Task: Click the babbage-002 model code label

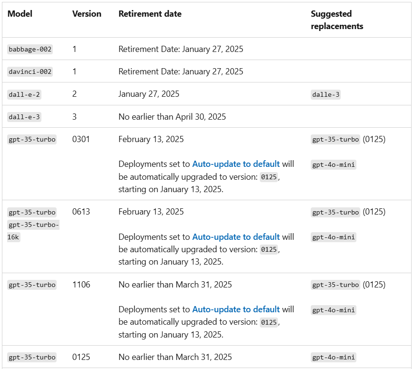Action: point(30,49)
